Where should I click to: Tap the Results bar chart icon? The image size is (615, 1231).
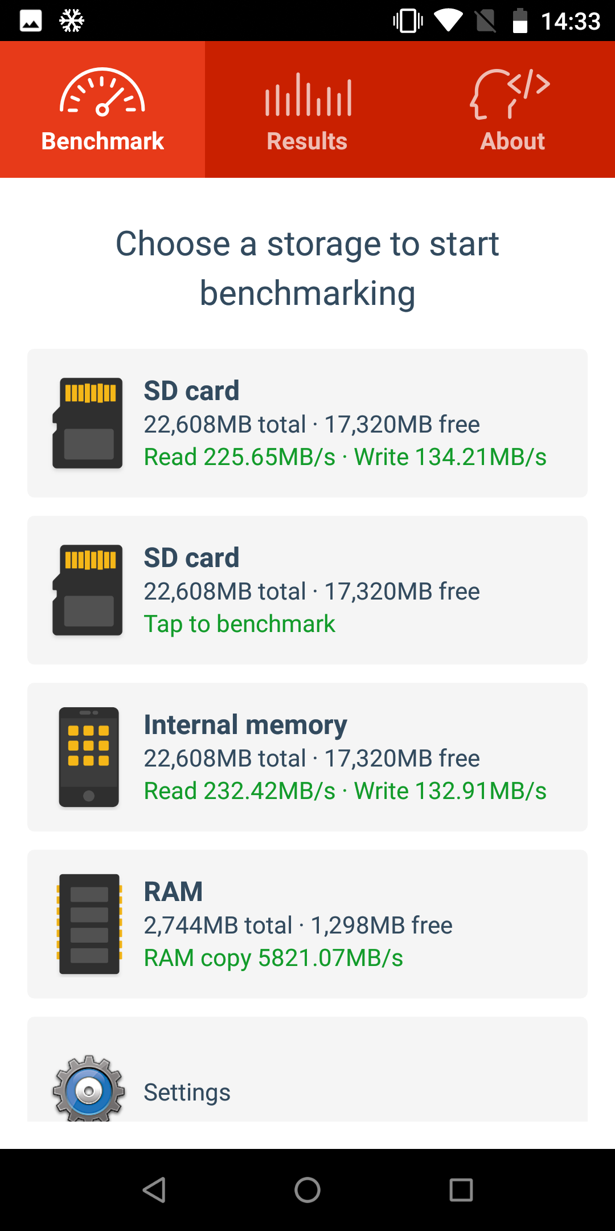[x=308, y=95]
